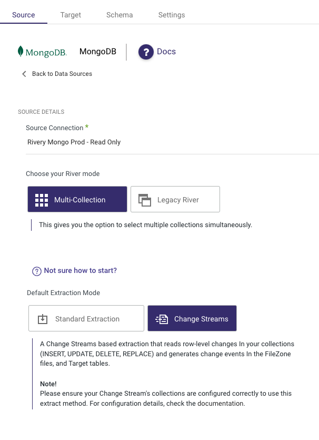This screenshot has height=440, width=319.
Task: Click the download box icon on Standard Extraction
Action: (43, 319)
